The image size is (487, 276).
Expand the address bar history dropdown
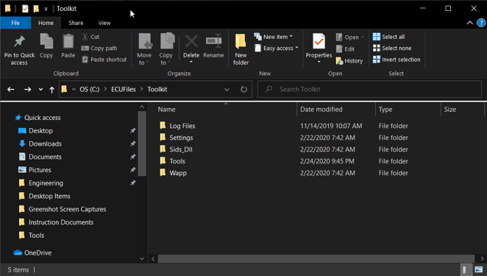[227, 90]
